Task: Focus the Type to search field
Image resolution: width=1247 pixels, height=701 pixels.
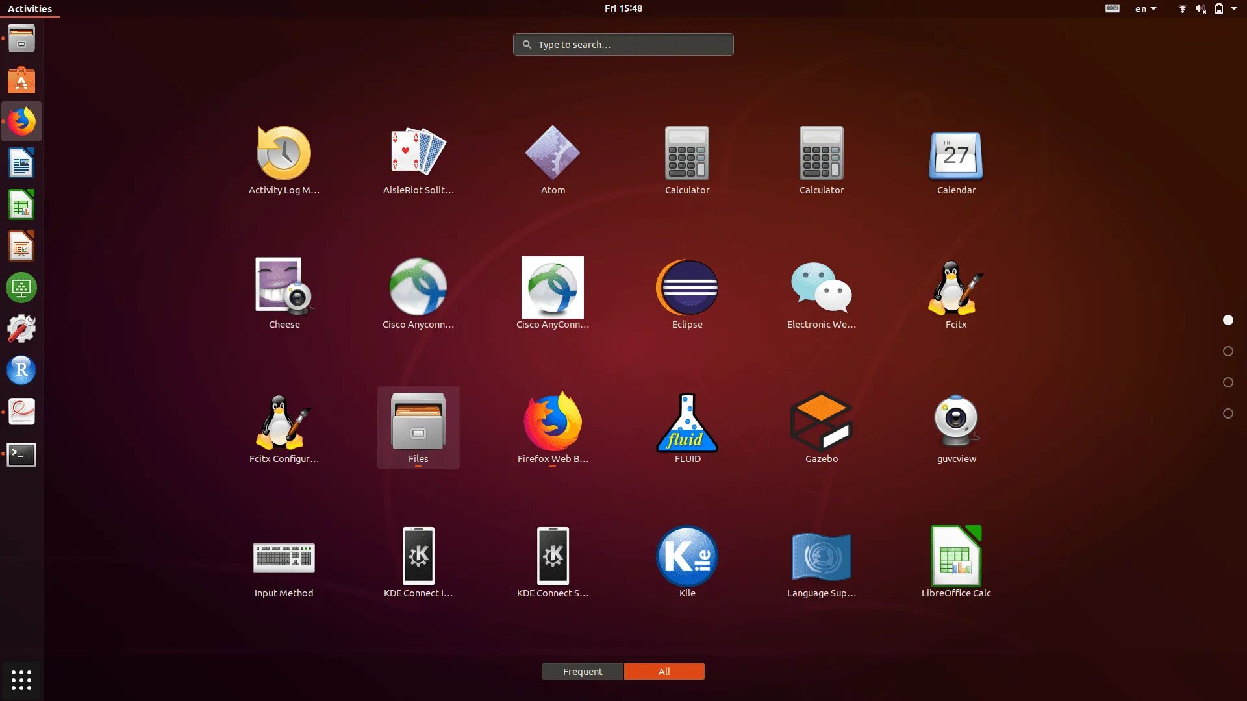Action: click(623, 45)
